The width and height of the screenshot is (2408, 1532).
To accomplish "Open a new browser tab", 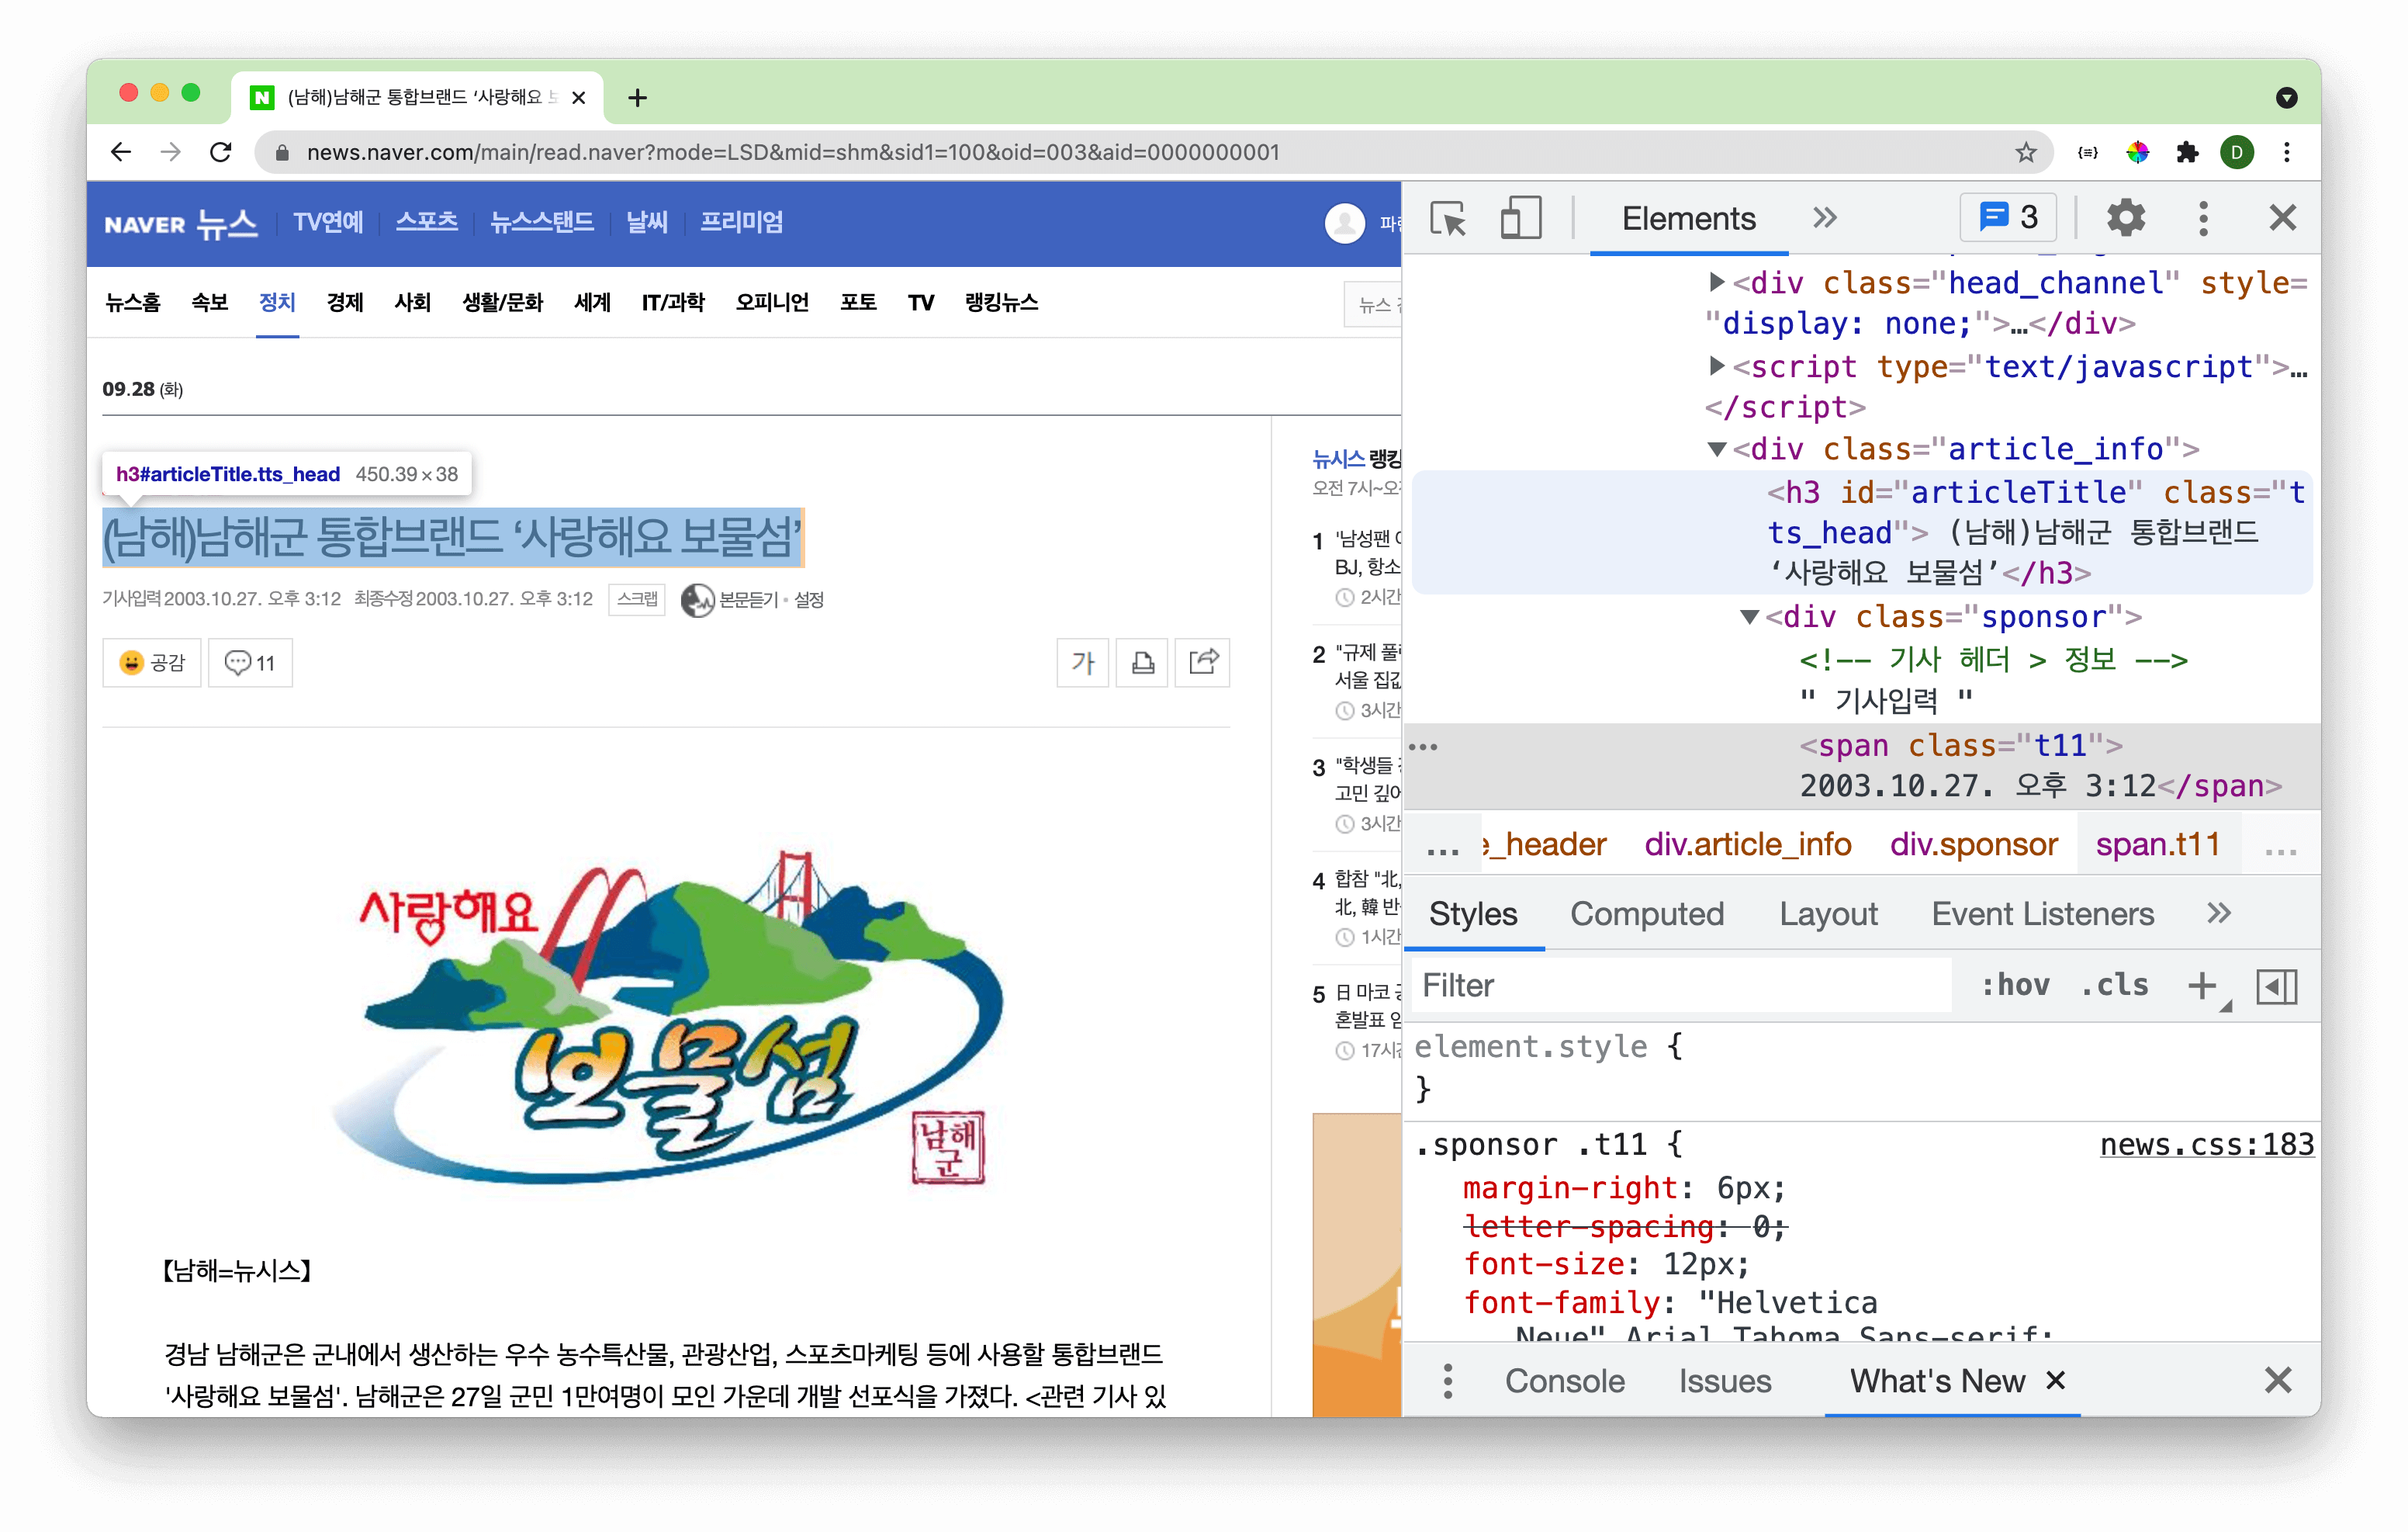I will [x=637, y=98].
